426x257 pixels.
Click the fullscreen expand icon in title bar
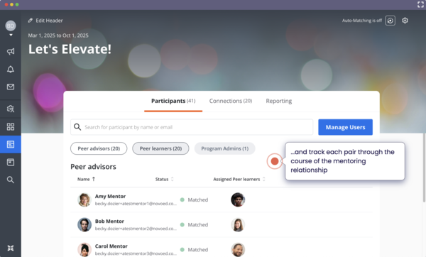click(420, 4)
